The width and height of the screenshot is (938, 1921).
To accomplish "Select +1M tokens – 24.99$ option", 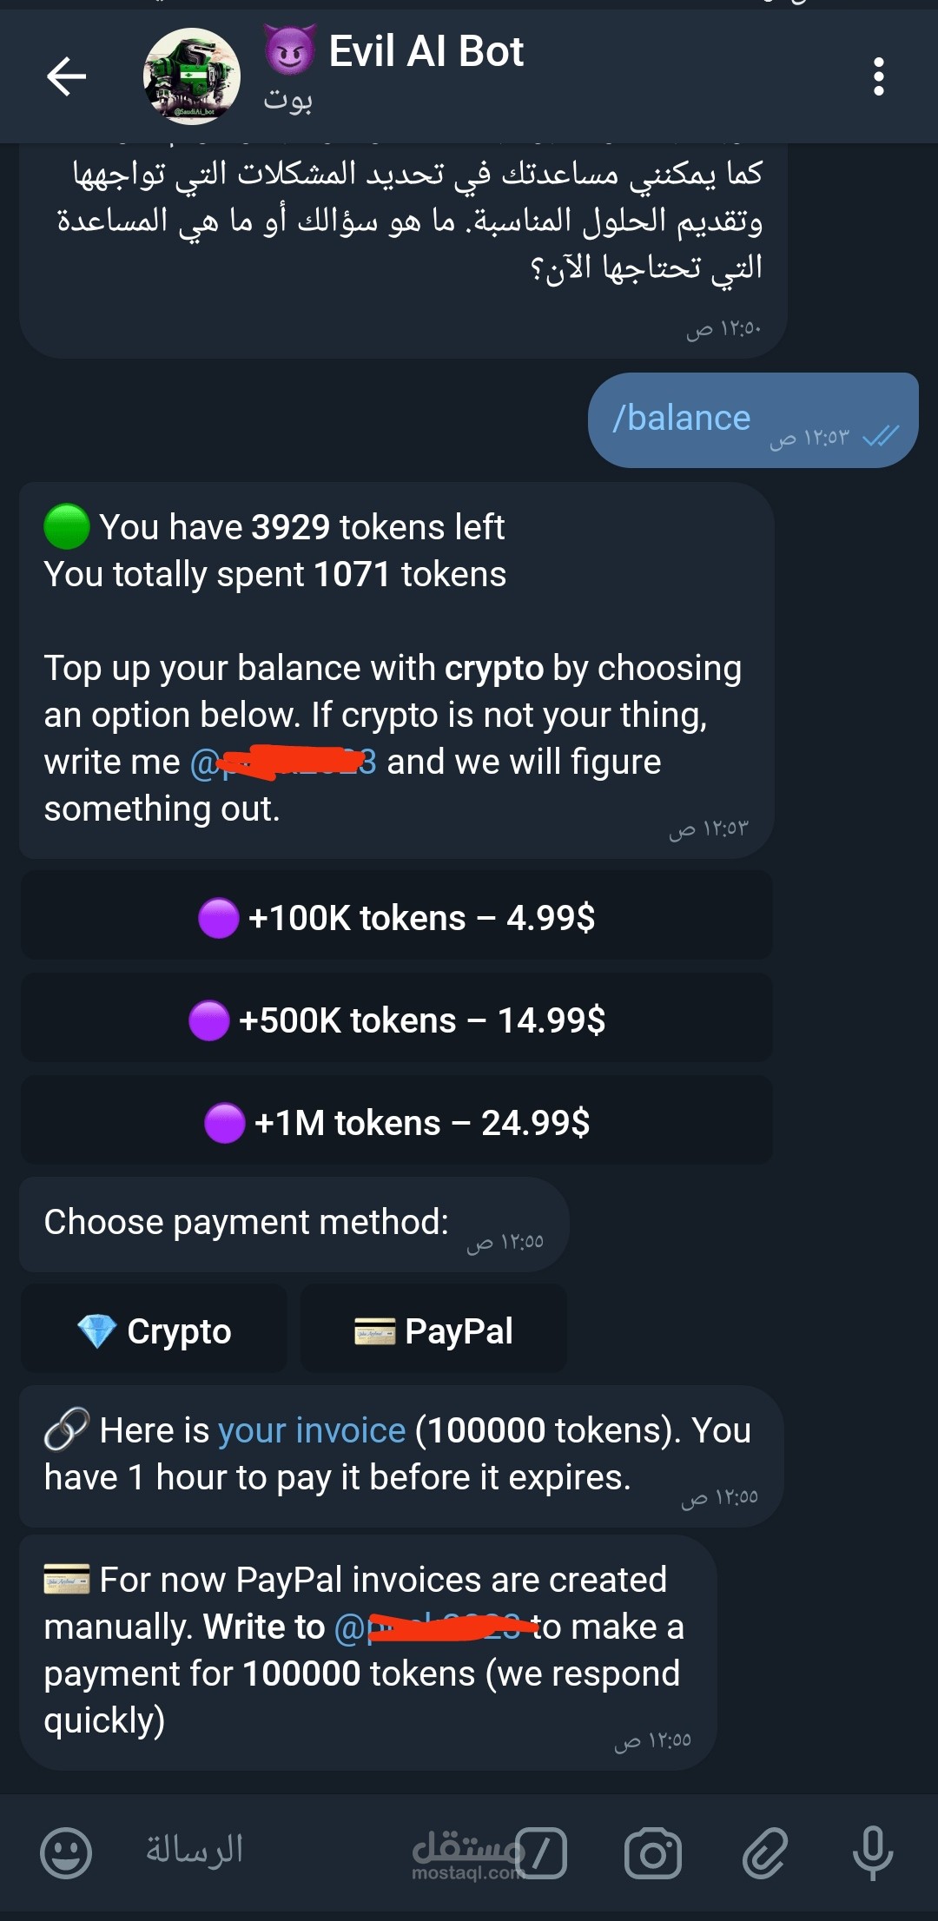I will (x=397, y=1121).
